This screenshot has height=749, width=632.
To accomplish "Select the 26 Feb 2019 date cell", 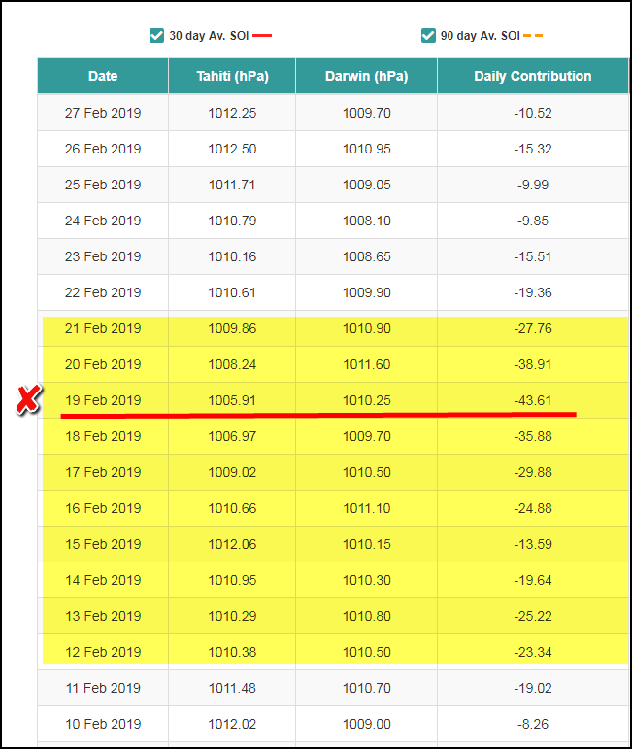I will coord(103,149).
